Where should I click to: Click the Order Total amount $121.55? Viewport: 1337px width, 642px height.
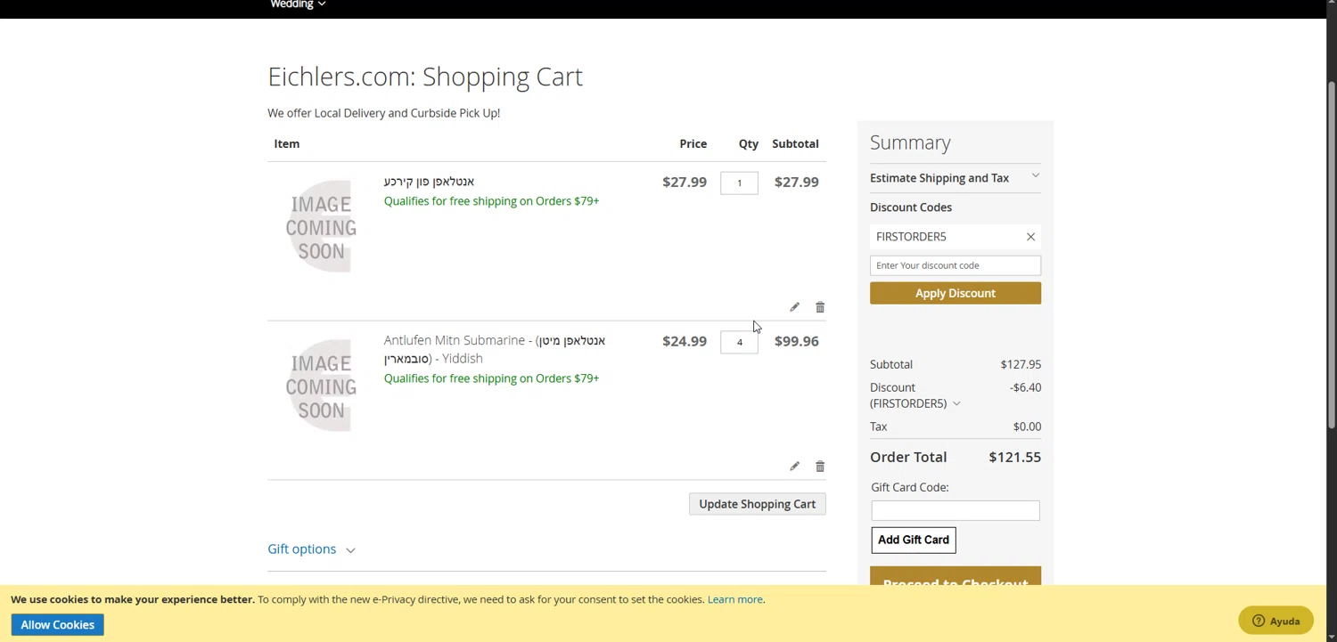point(1014,457)
